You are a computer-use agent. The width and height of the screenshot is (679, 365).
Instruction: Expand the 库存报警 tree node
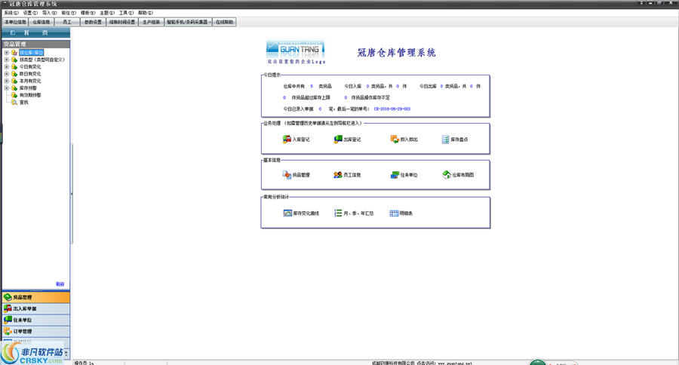[7, 88]
